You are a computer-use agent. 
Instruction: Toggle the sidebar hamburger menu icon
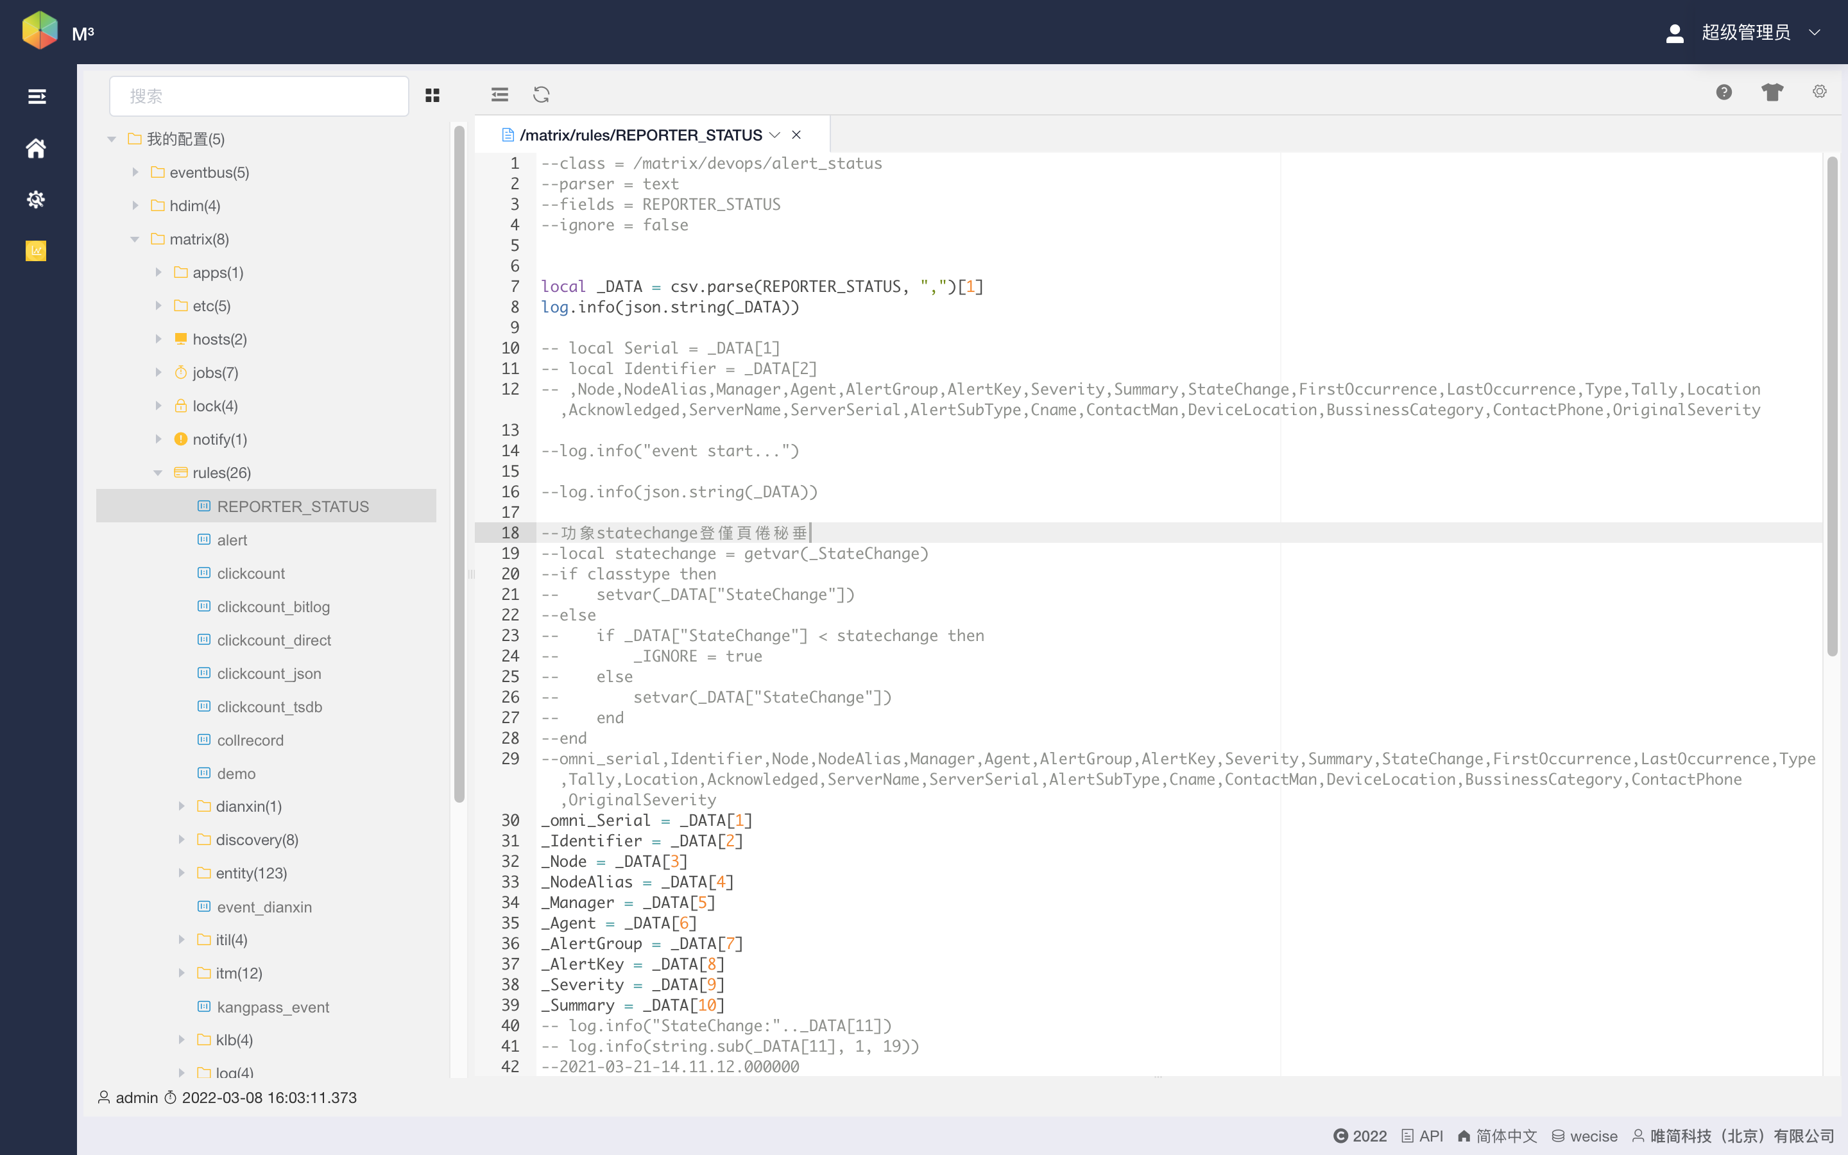tap(37, 96)
